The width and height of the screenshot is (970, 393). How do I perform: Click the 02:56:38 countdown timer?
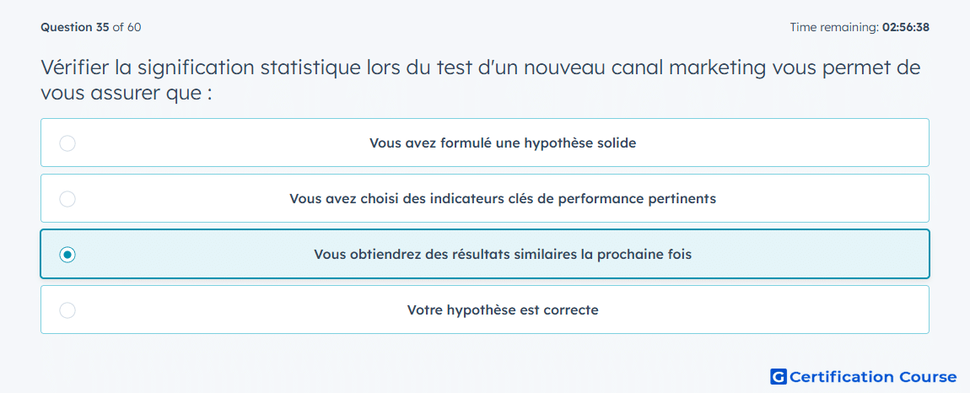906,27
